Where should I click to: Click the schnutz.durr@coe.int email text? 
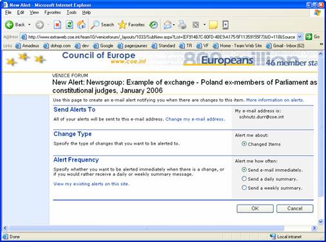262,117
